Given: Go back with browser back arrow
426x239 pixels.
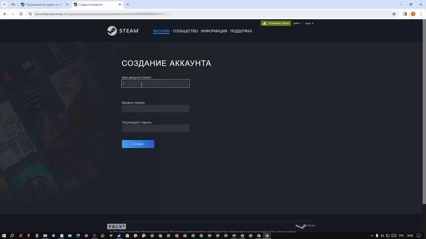Looking at the screenshot, I should point(5,14).
